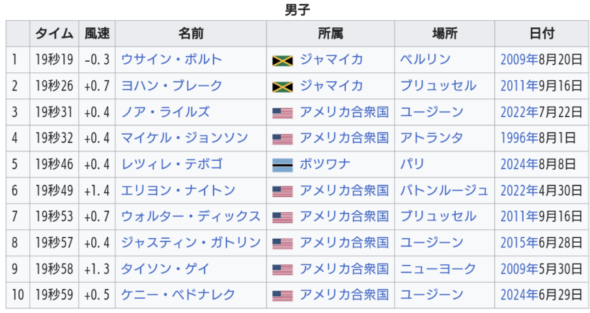The height and width of the screenshot is (313, 590).
Task: Open the ジャスティン・ガトリン page link
Action: pyautogui.click(x=191, y=243)
